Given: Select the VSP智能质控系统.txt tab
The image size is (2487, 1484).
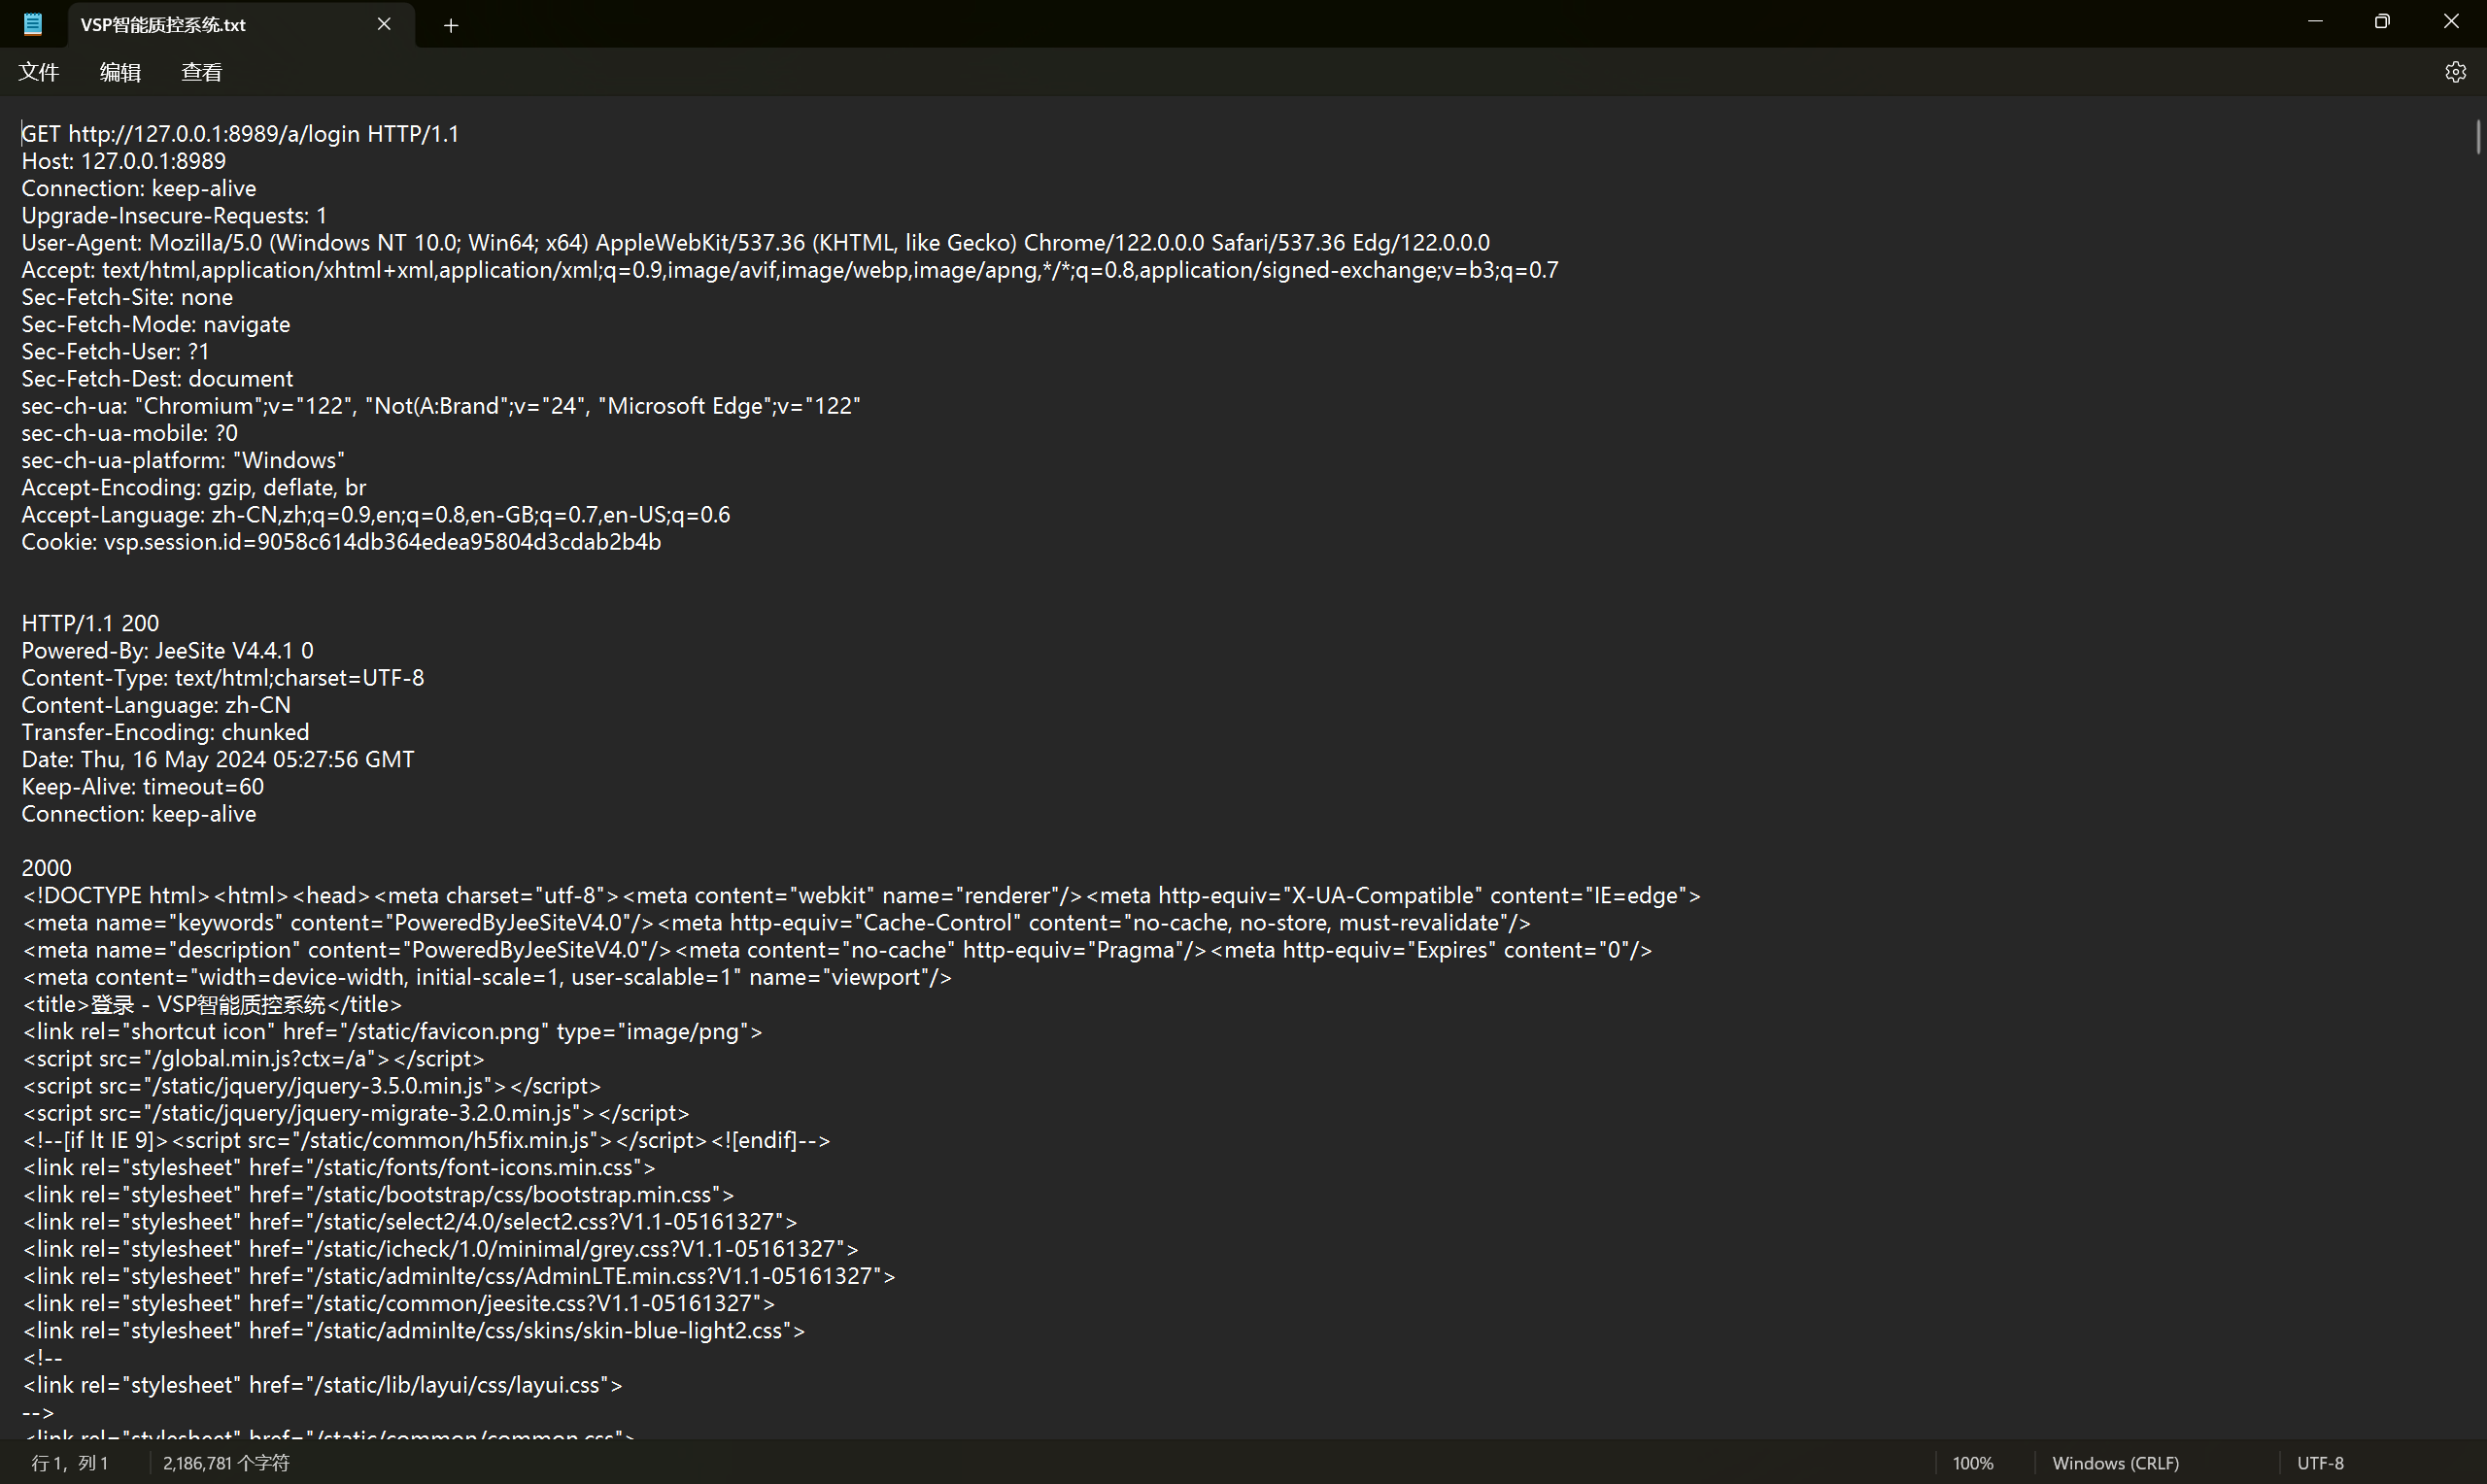Looking at the screenshot, I should 241,24.
